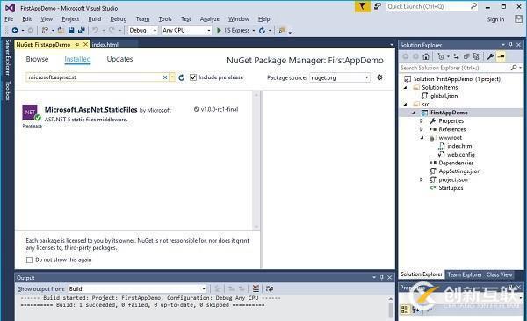The width and height of the screenshot is (527, 321).
Task: Refresh the NuGet package list
Action: coord(182,77)
